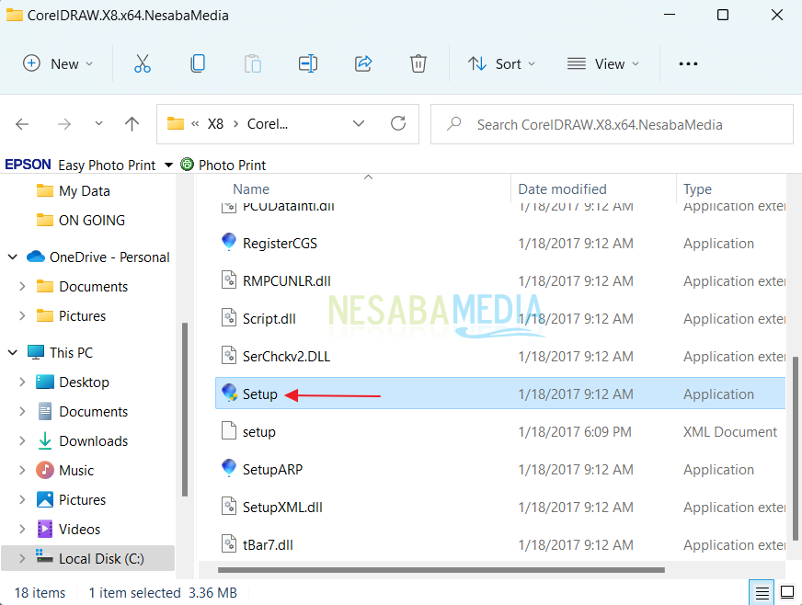Select the Script.dll file icon

[229, 318]
